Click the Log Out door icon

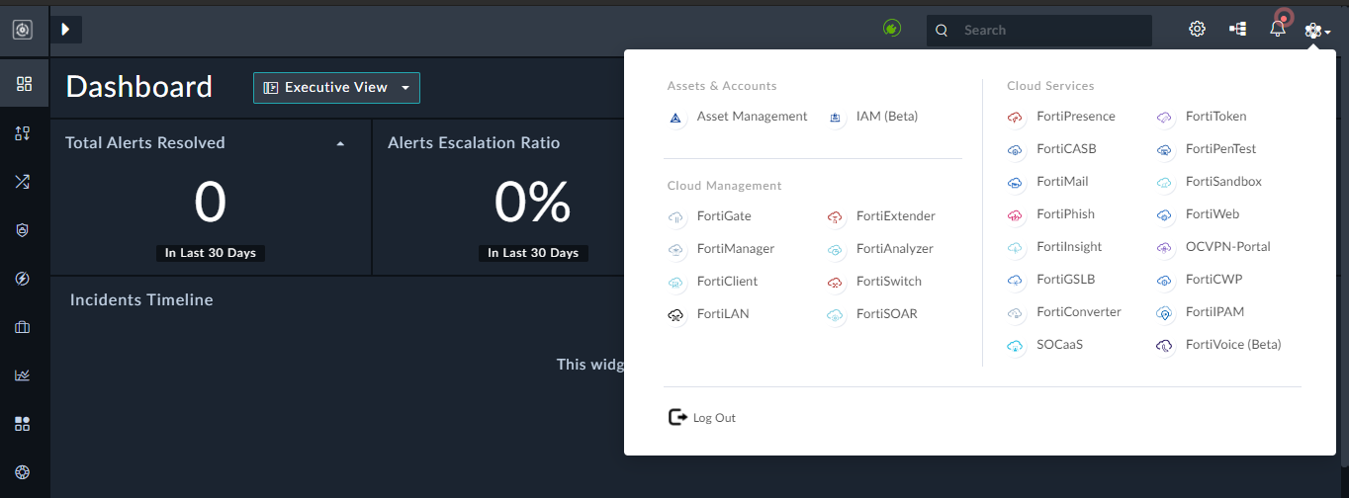point(677,417)
